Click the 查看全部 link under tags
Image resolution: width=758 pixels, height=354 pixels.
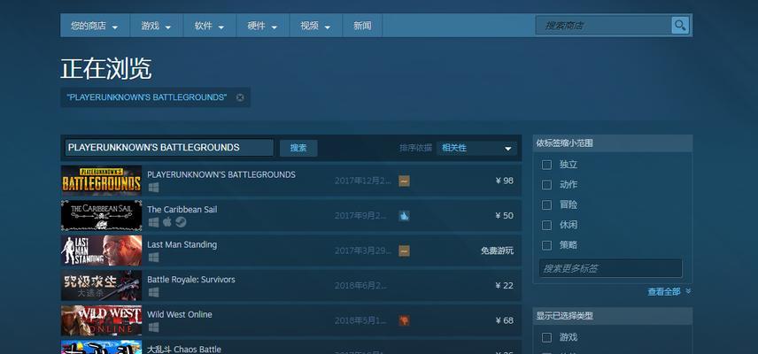[x=664, y=292]
